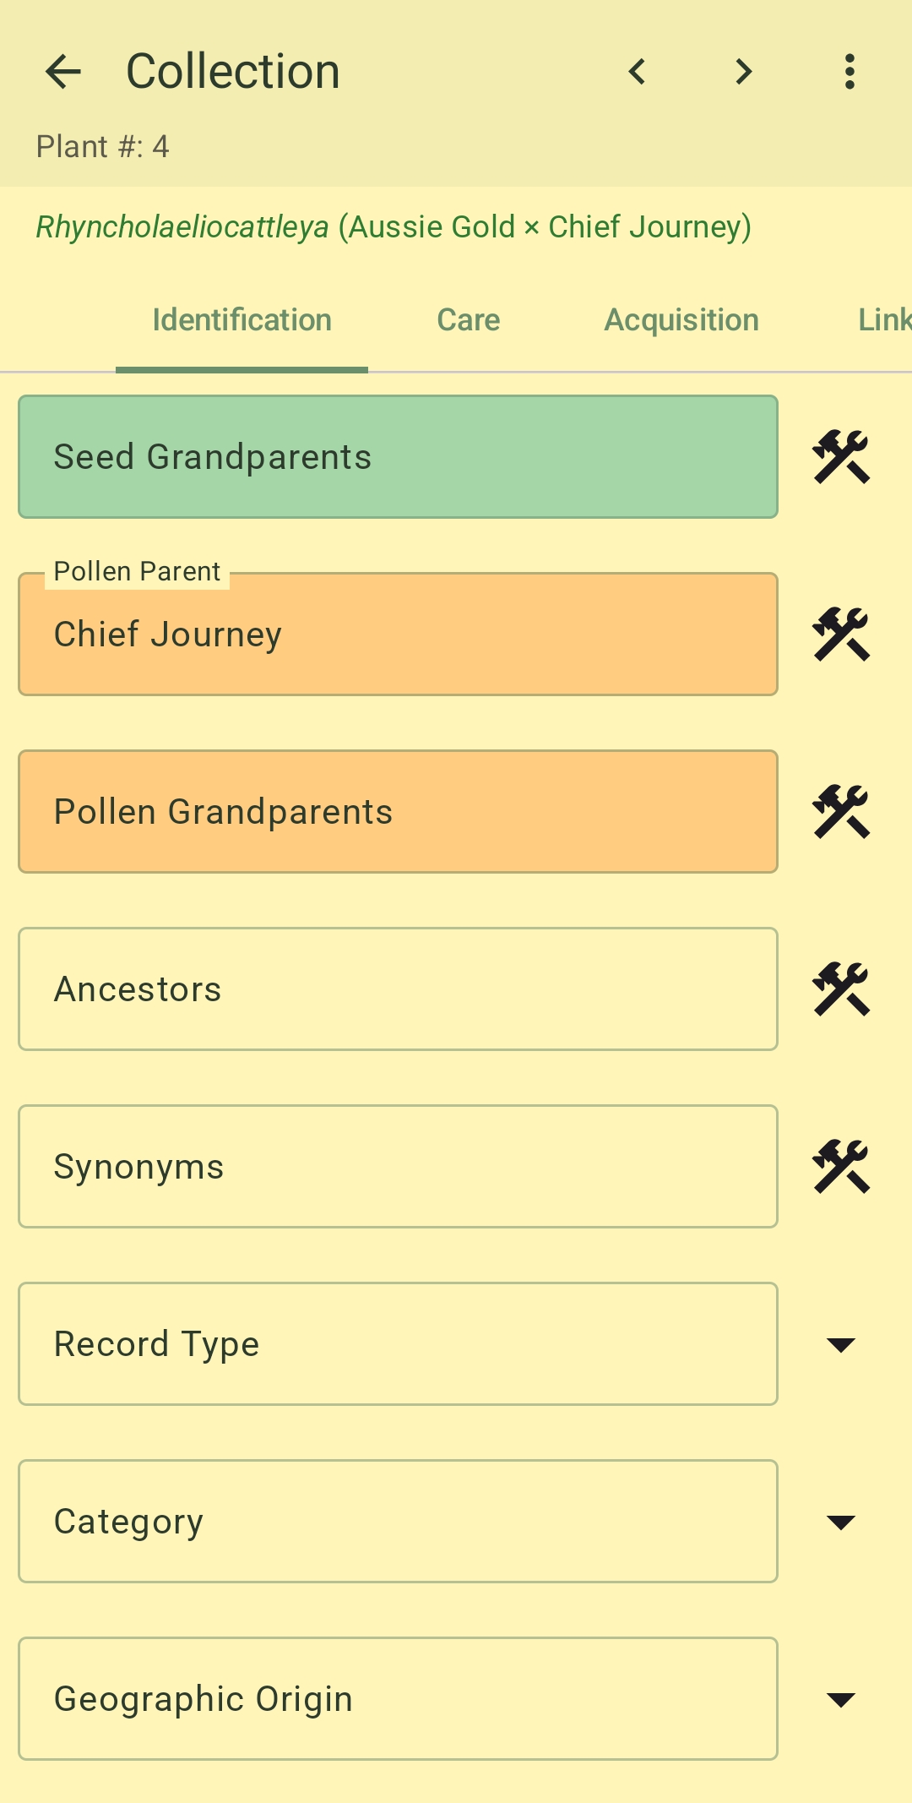The height and width of the screenshot is (1803, 912).
Task: Open tools icon beside Chief Journey
Action: (841, 635)
